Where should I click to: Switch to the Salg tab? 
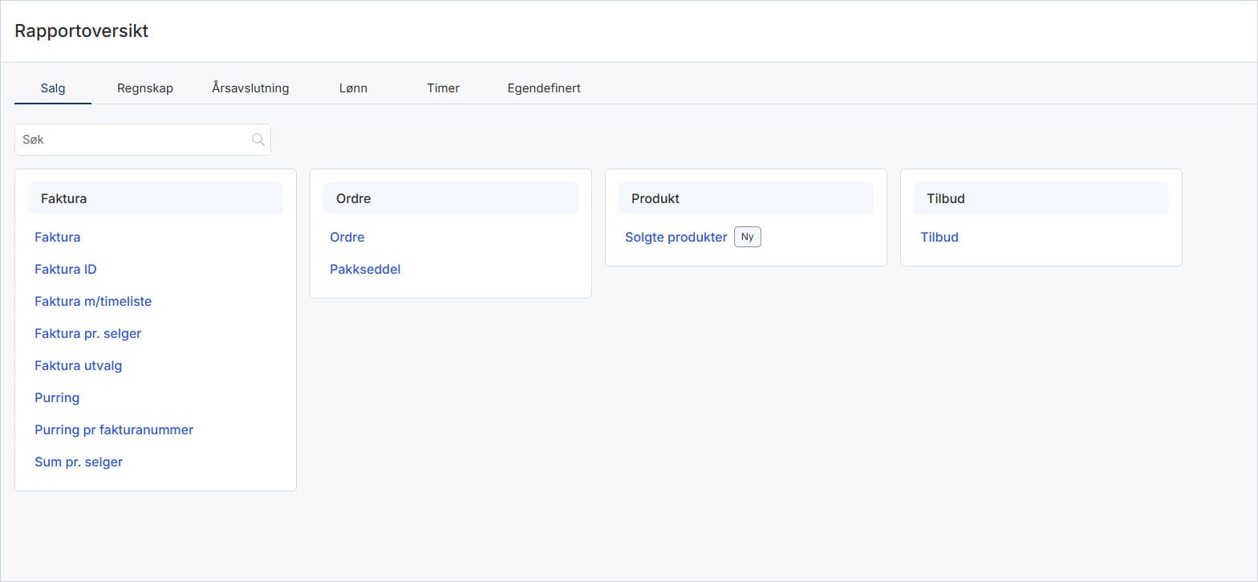click(x=53, y=88)
